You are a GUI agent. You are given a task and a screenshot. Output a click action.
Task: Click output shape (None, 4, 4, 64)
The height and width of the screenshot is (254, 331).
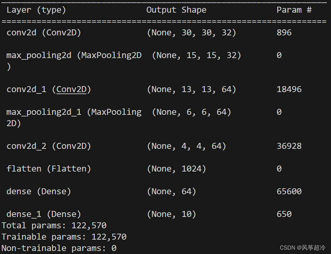(x=187, y=146)
